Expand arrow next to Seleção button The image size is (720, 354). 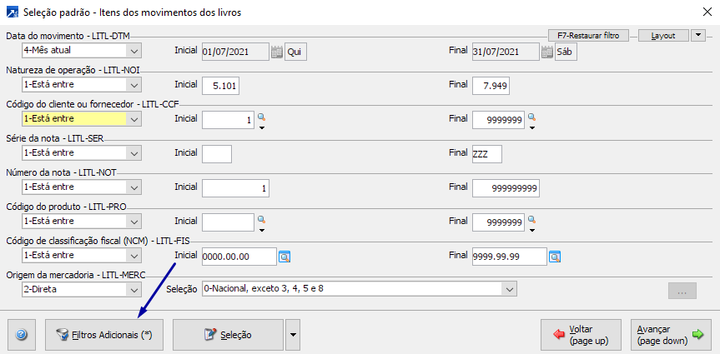(x=292, y=334)
